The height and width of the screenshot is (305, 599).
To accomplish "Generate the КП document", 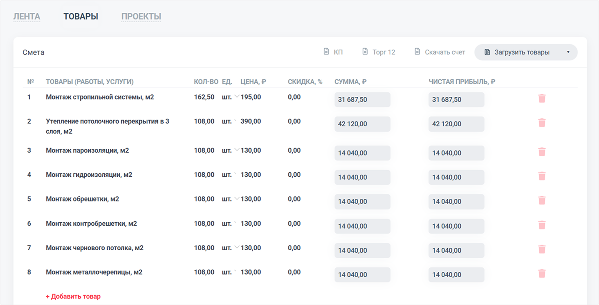I will click(333, 52).
